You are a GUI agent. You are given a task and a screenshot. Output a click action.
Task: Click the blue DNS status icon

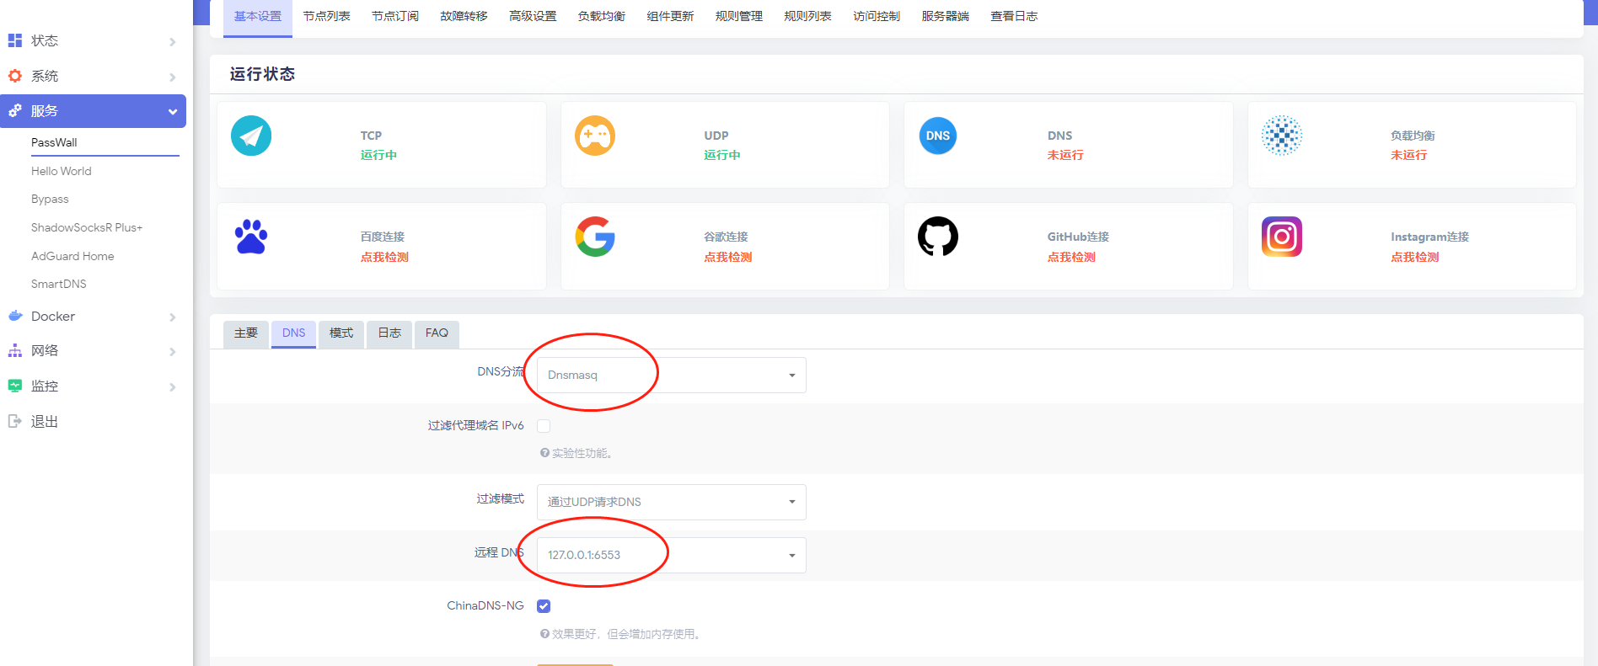point(937,136)
